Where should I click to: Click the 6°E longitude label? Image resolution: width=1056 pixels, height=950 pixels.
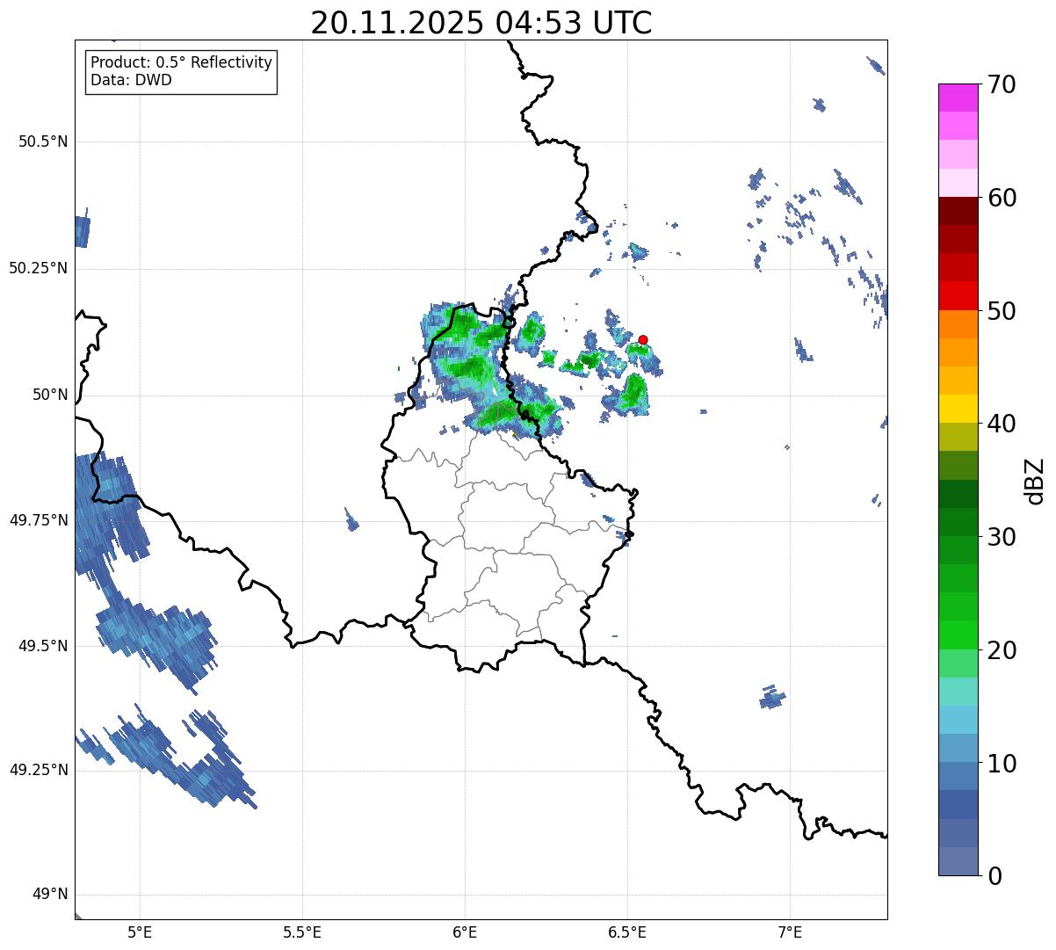click(465, 932)
